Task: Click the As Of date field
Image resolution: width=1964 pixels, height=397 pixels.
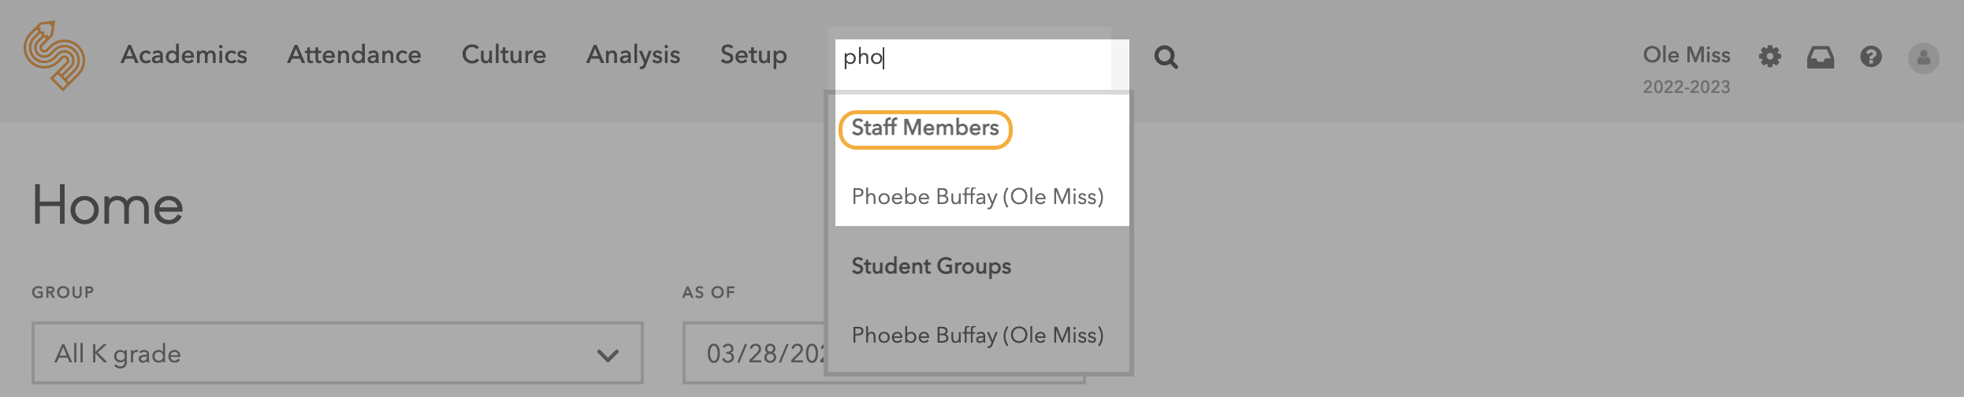Action: (x=757, y=354)
